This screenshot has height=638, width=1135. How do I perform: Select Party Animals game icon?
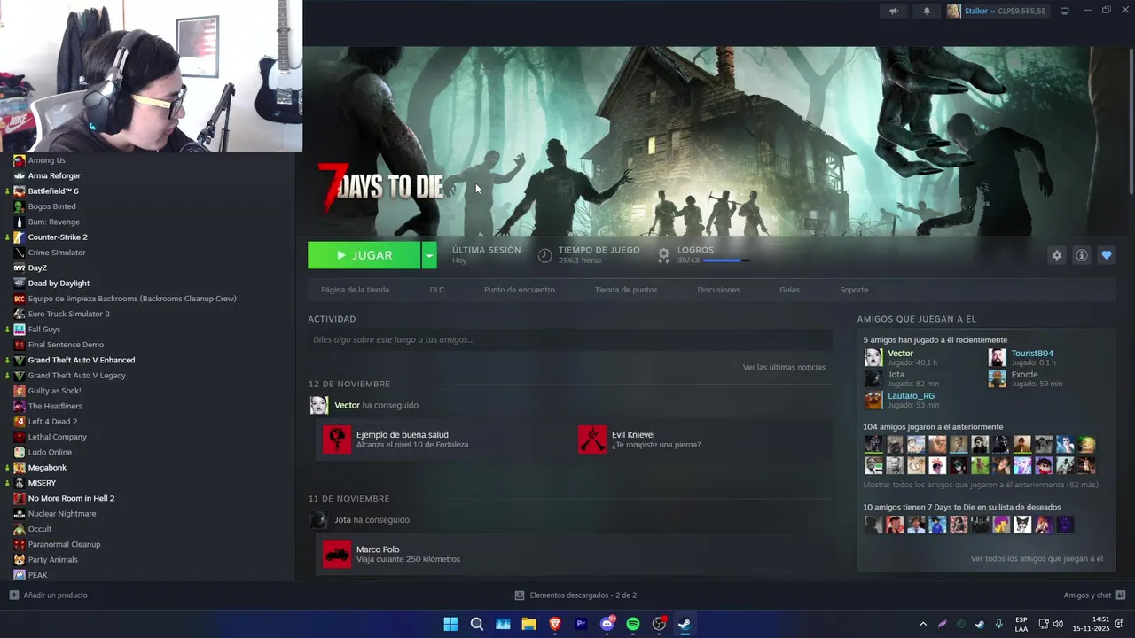tap(20, 560)
